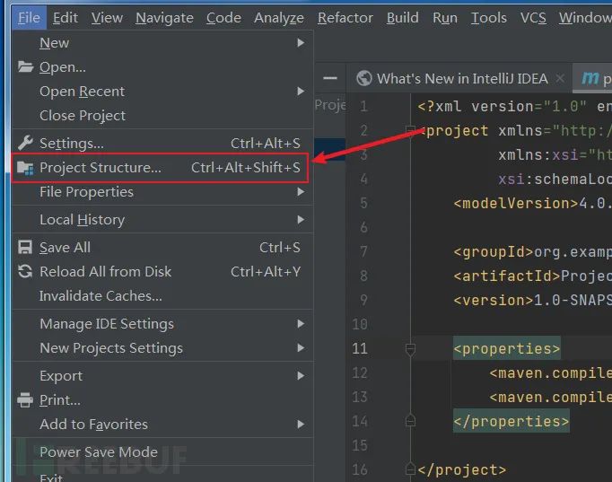This screenshot has width=612, height=482.
Task: Click the artifactId line in editor
Action: coord(532,276)
